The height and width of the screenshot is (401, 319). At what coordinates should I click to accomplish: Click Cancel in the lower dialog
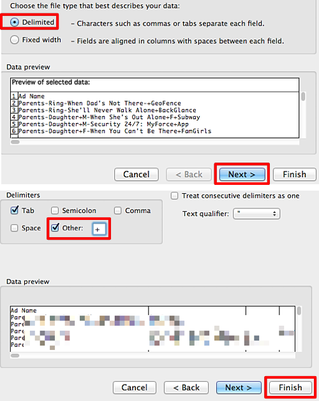click(135, 388)
